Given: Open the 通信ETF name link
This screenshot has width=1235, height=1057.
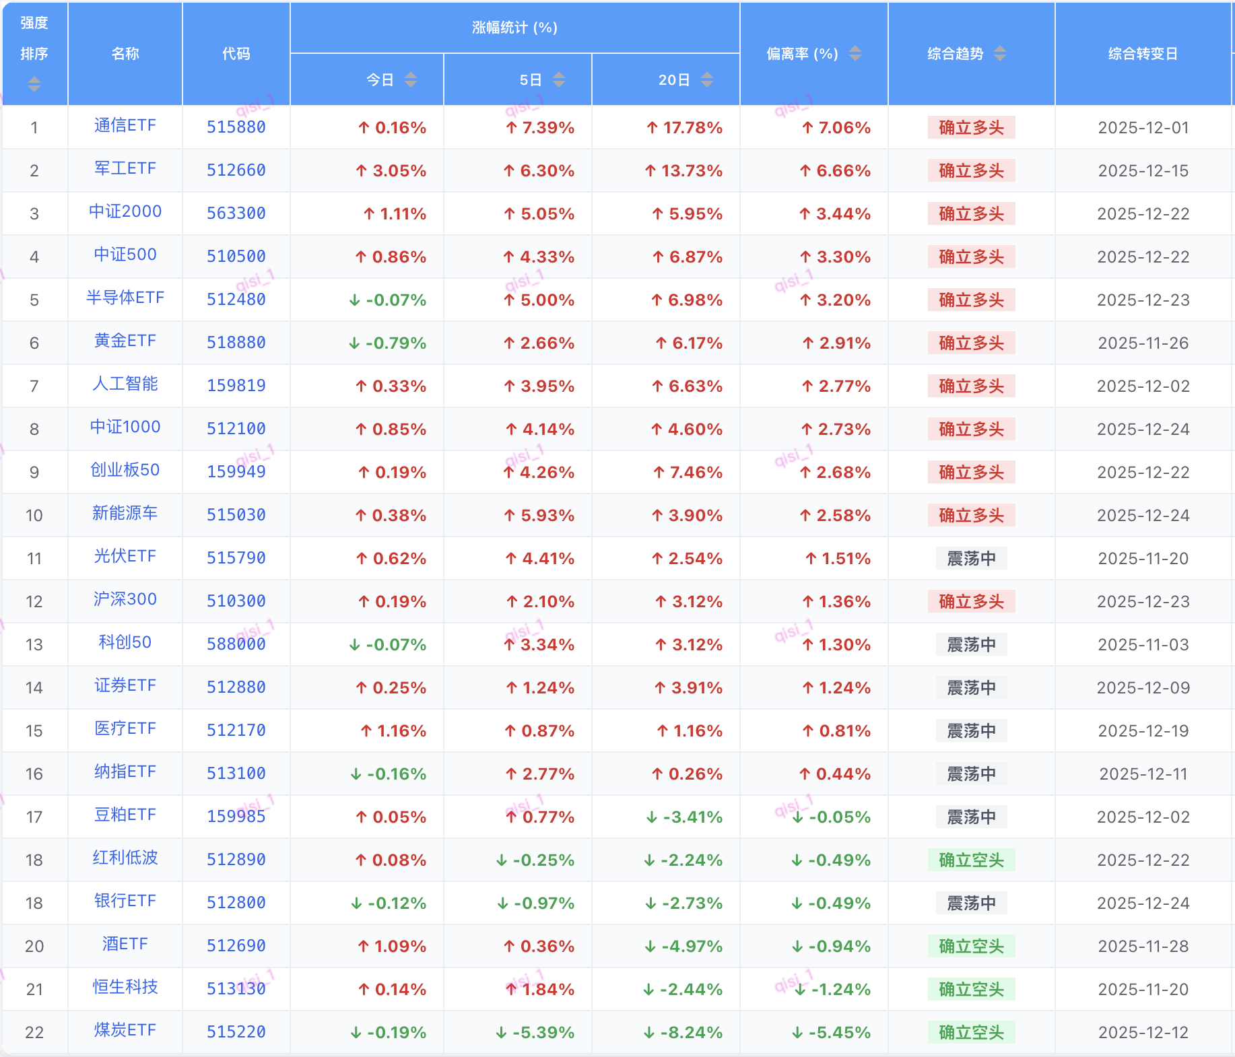Looking at the screenshot, I should click(x=125, y=126).
